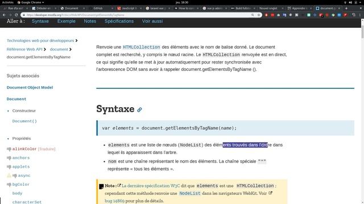Open the Chrome three-dot menu
This screenshot has height=204, width=364.
point(360,15)
